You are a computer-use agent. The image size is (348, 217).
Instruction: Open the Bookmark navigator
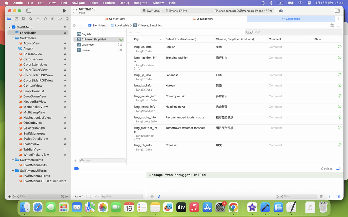click(23, 19)
